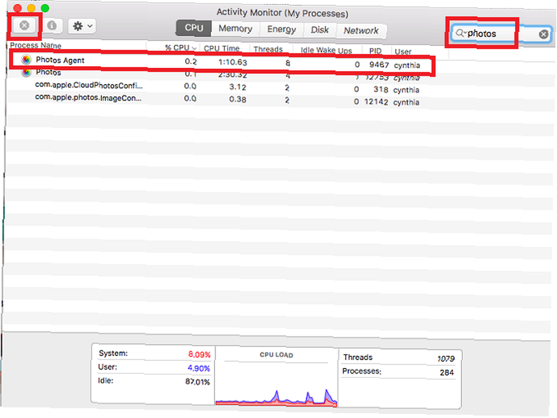Sort by the % CPU column header
Viewport: 557px width, 418px height.
pos(180,47)
